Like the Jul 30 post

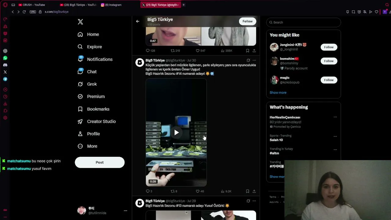coord(200,191)
